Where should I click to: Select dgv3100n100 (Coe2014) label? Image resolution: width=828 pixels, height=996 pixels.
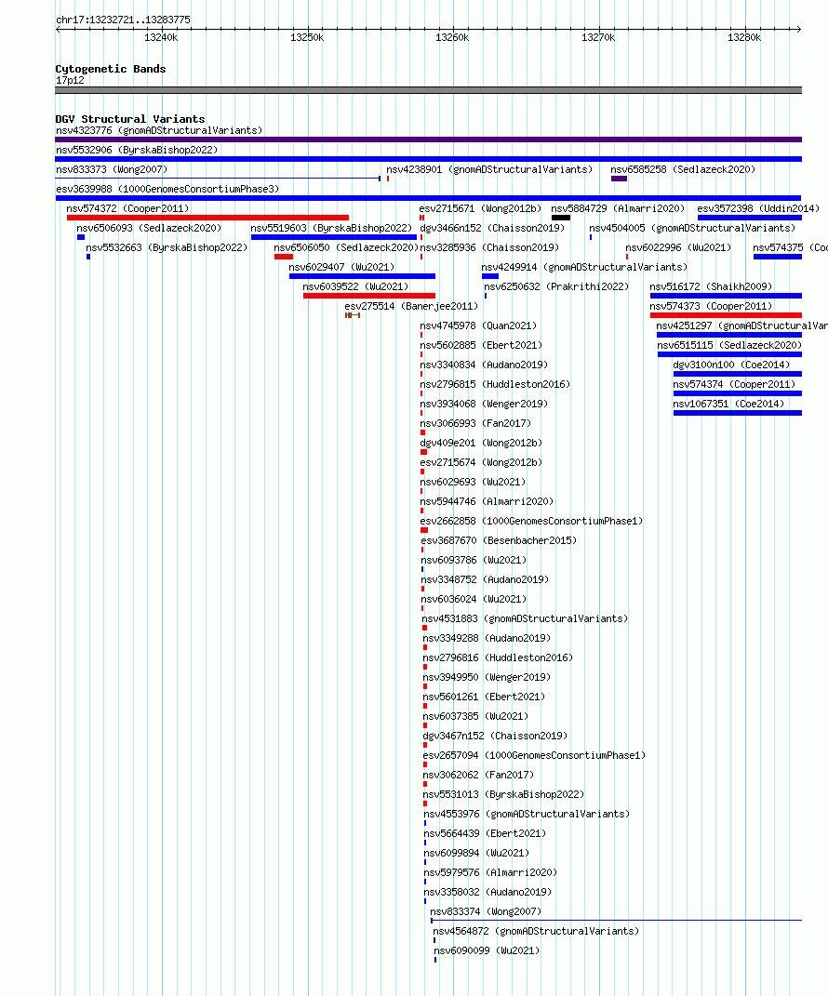(x=731, y=365)
